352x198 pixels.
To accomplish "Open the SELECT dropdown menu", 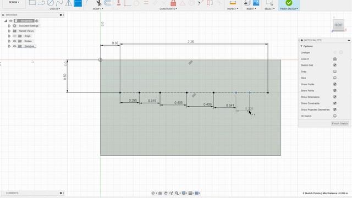I will pos(269,9).
